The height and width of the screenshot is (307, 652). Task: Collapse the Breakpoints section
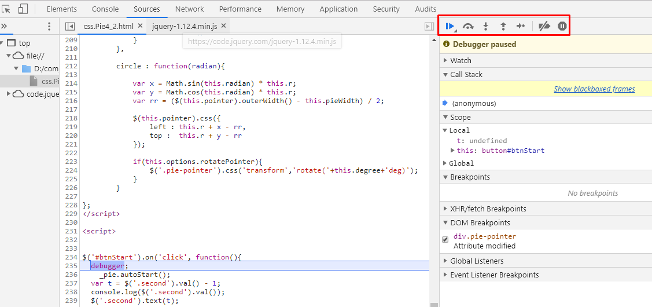[x=445, y=177]
